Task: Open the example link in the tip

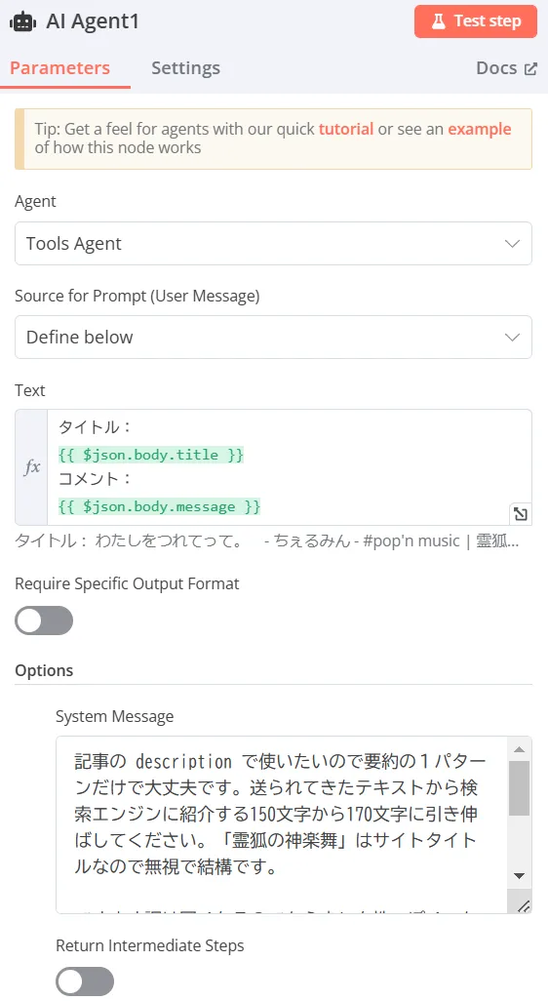Action: [479, 129]
